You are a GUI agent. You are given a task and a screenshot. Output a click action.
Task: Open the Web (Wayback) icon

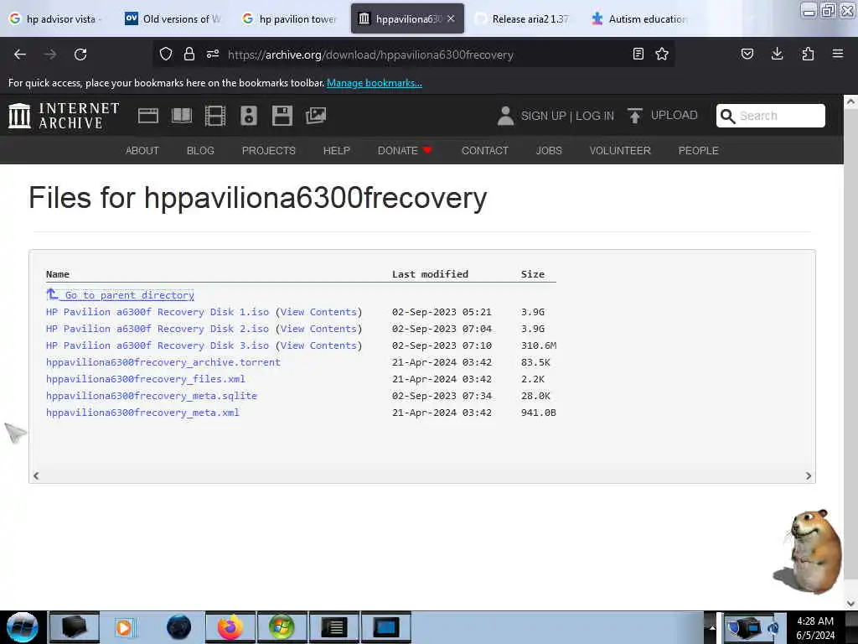[x=148, y=116]
